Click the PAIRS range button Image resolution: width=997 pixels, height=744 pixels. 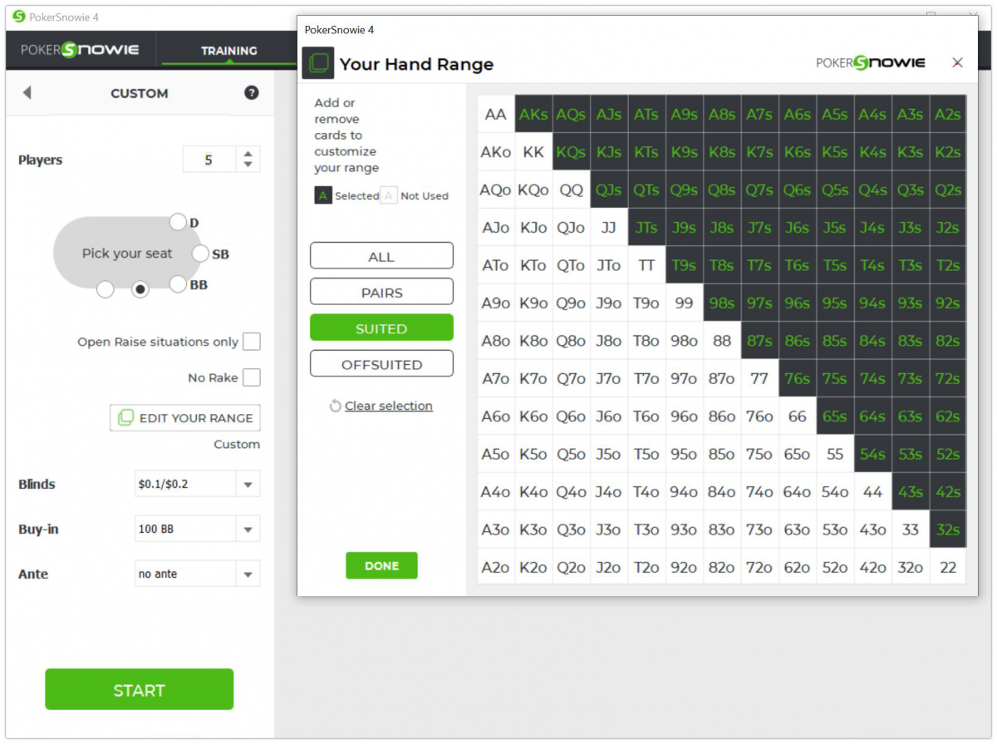[x=381, y=292]
